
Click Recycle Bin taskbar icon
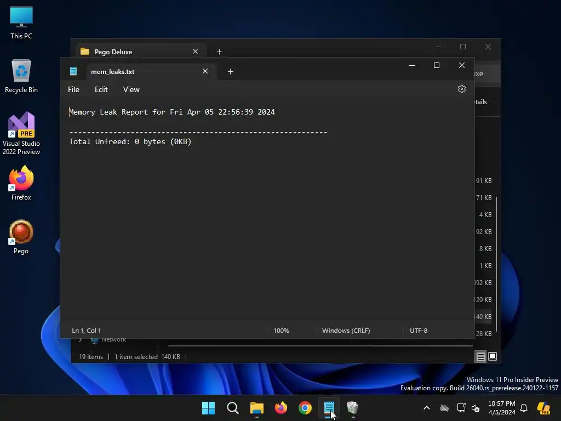point(353,408)
